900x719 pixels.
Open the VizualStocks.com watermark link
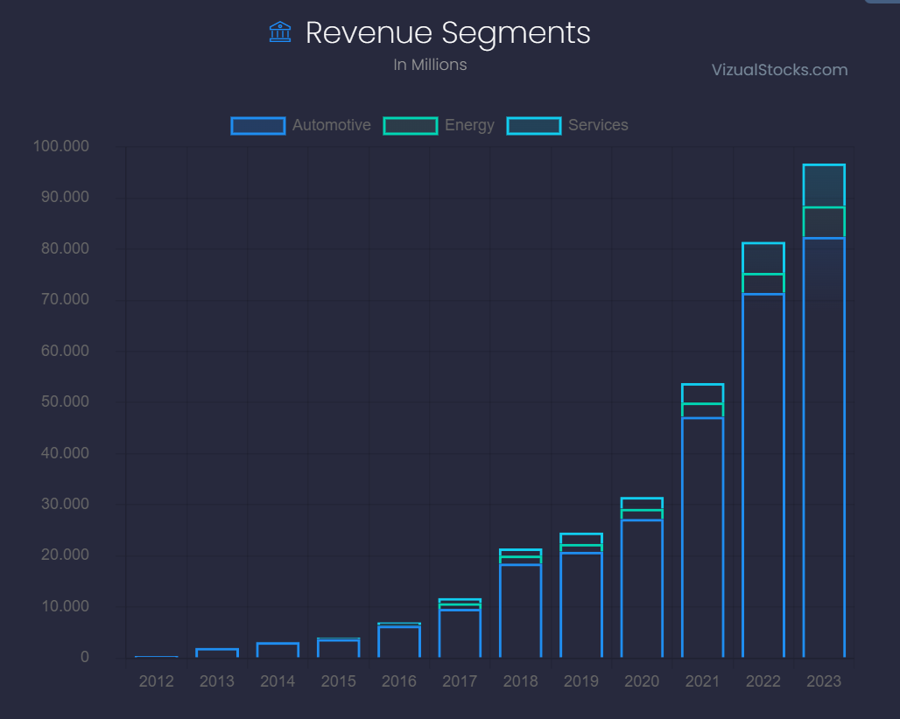click(x=779, y=70)
